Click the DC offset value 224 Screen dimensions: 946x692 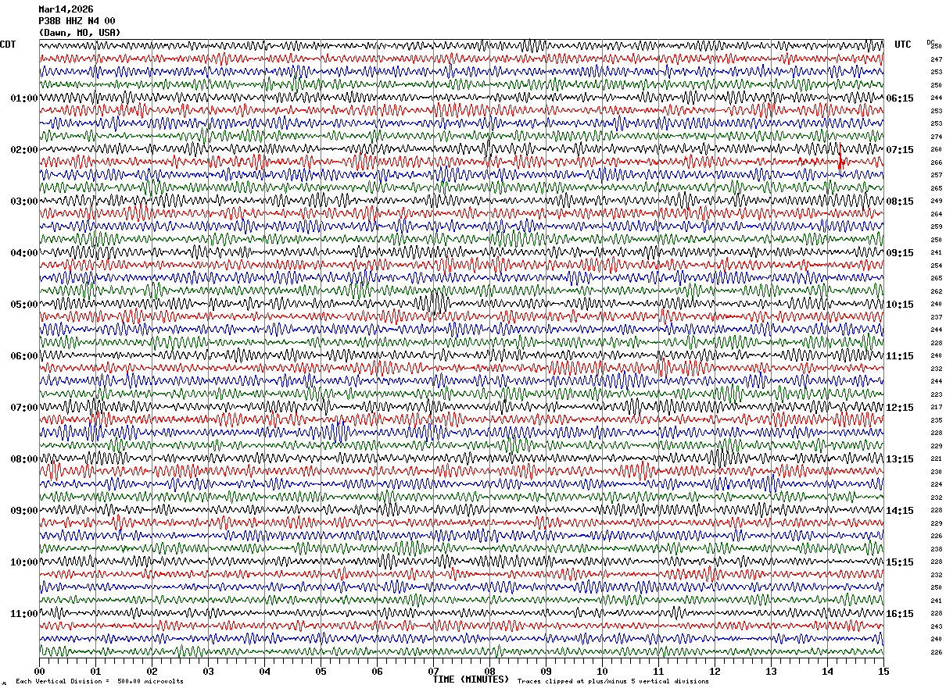coord(936,484)
